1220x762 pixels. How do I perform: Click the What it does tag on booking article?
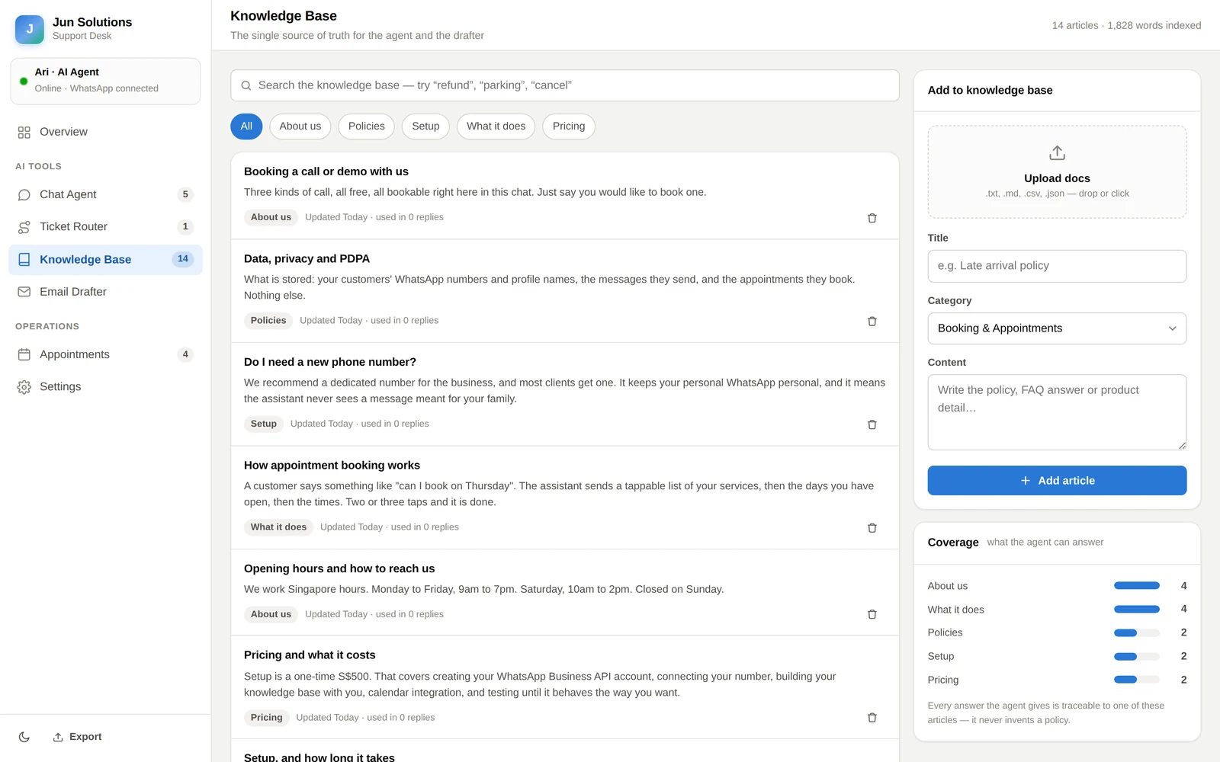click(278, 527)
